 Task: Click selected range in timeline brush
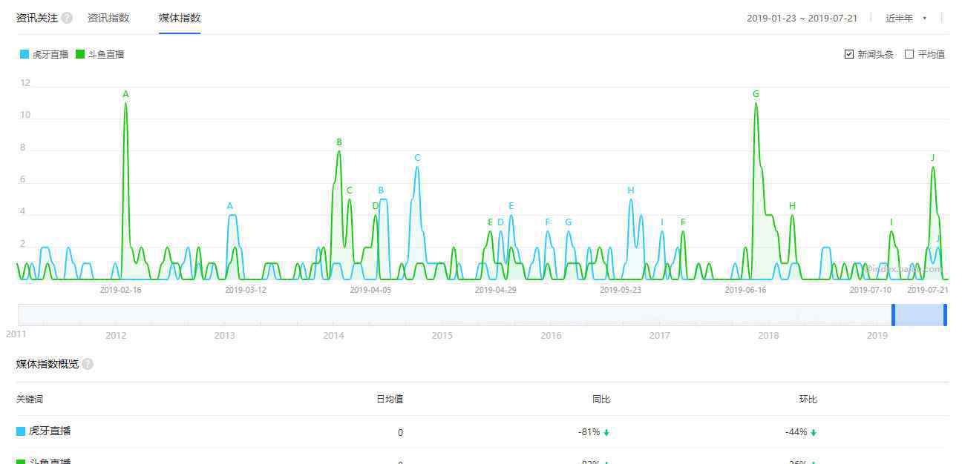[919, 315]
